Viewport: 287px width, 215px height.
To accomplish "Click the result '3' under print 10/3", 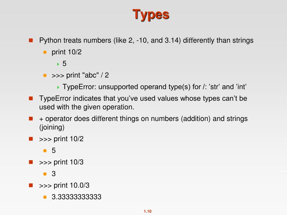I will click(x=54, y=174).
